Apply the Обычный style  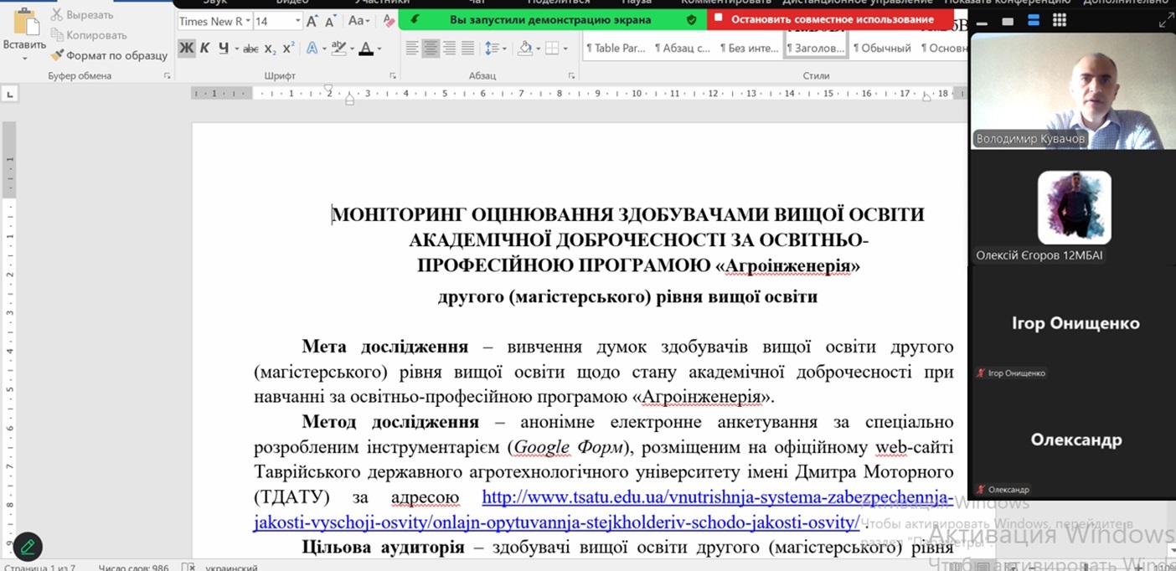click(882, 49)
